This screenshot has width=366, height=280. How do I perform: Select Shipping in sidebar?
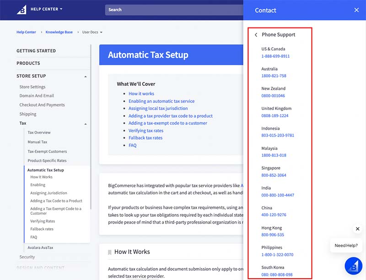tap(28, 114)
